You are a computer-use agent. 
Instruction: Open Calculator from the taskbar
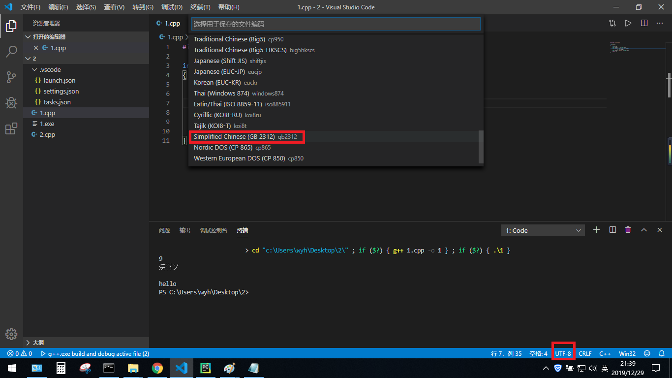point(61,368)
